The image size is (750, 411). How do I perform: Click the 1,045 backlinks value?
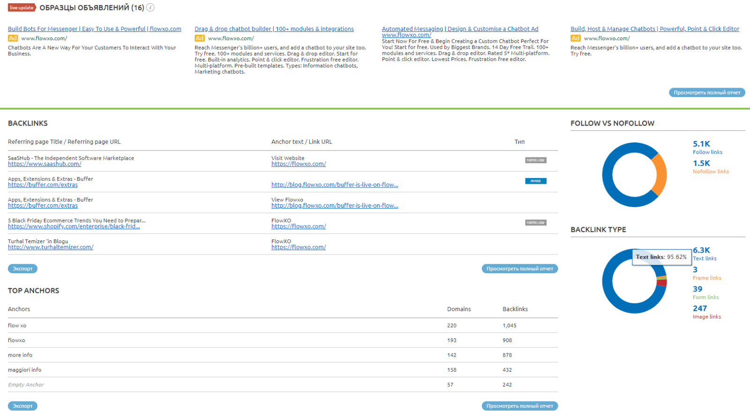pos(510,326)
